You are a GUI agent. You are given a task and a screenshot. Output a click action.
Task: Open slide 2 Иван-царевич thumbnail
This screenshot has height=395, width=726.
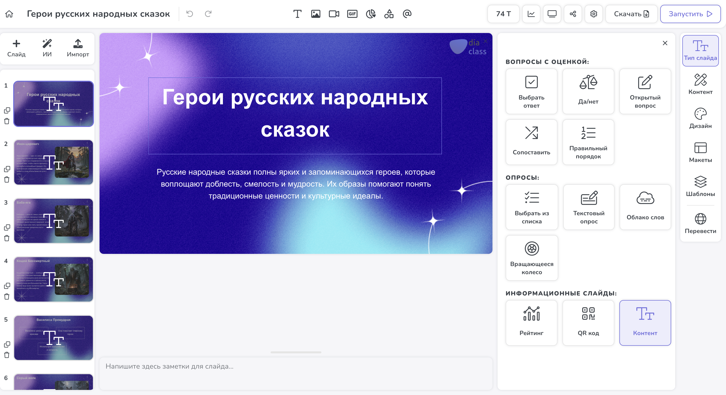[54, 162]
